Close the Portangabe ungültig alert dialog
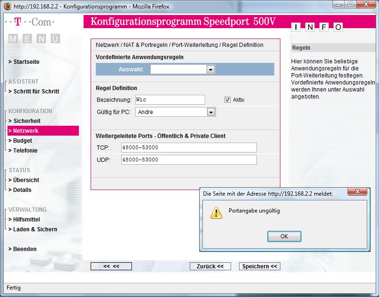Screen dimensions: 379x297 tap(357, 192)
